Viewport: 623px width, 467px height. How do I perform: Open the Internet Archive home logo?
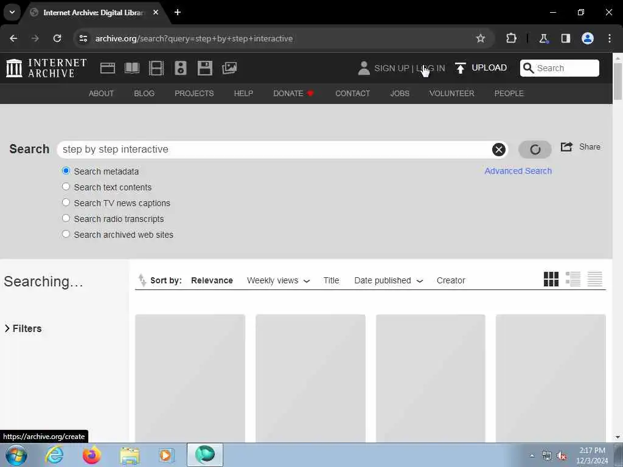pos(46,68)
